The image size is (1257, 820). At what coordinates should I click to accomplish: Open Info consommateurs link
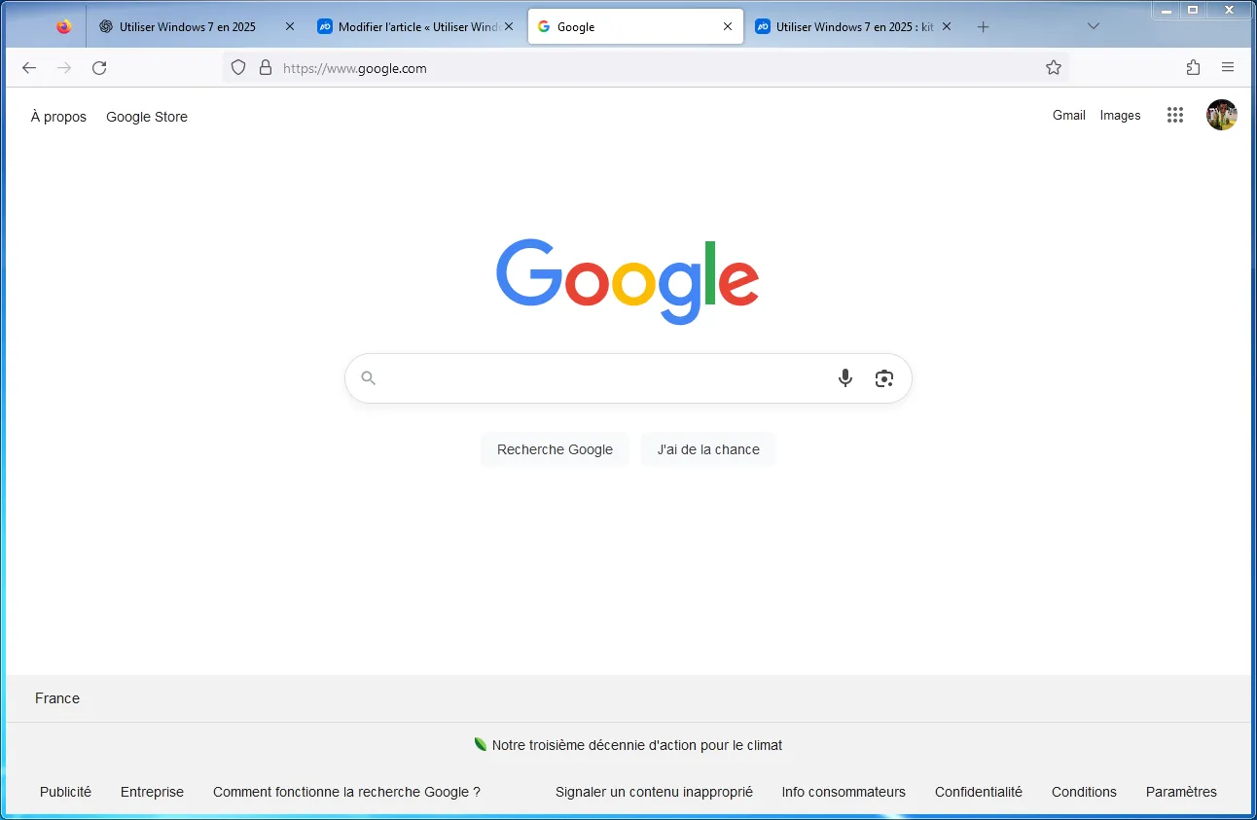844,792
